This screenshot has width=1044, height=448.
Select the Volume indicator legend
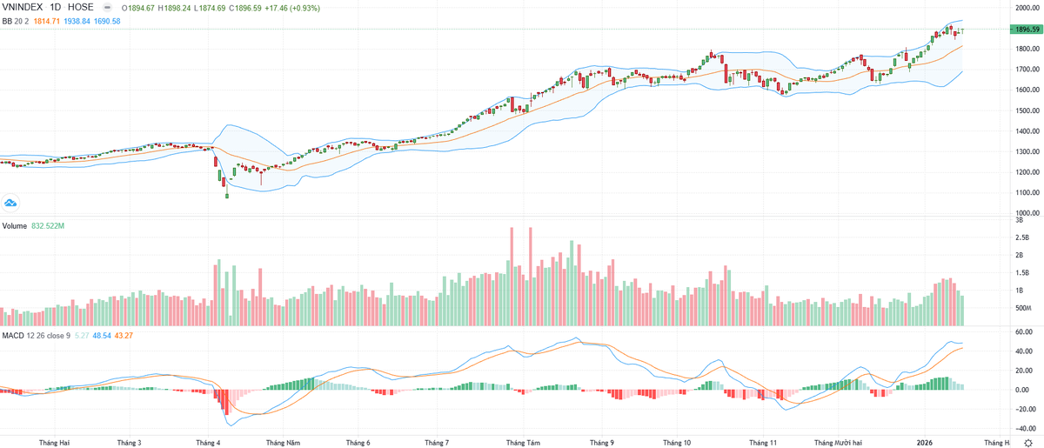click(14, 225)
